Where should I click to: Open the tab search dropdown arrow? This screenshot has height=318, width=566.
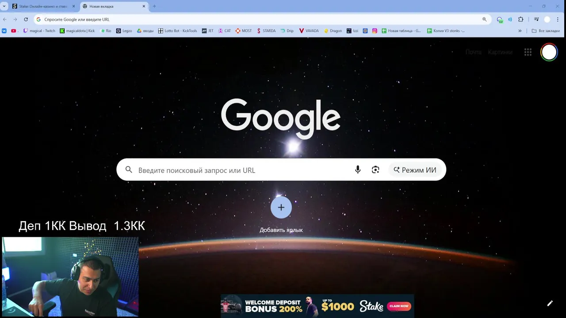[x=4, y=6]
